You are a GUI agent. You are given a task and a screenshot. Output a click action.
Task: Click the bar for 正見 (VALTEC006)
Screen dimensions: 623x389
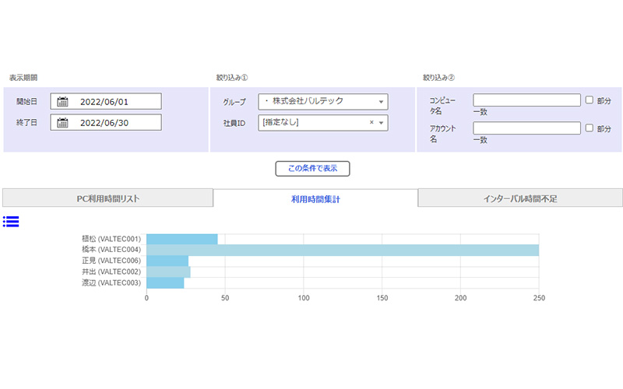tap(167, 261)
